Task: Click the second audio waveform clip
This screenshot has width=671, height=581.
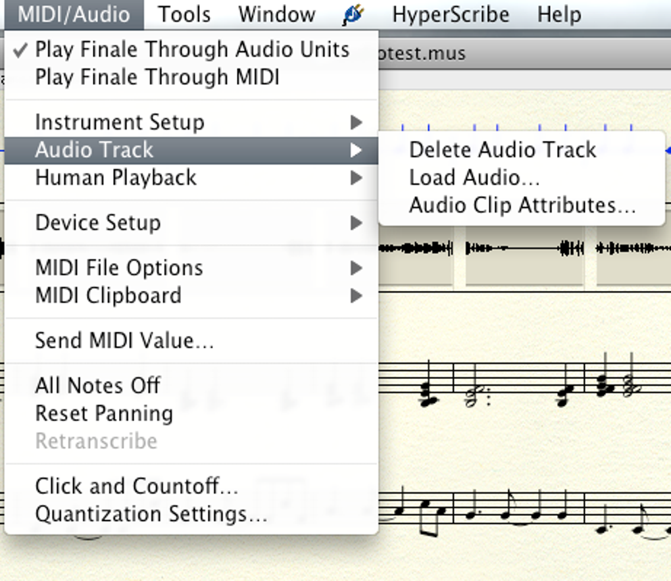Action: coord(525,255)
